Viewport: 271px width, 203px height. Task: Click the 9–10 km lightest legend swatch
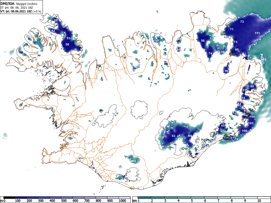251,198
